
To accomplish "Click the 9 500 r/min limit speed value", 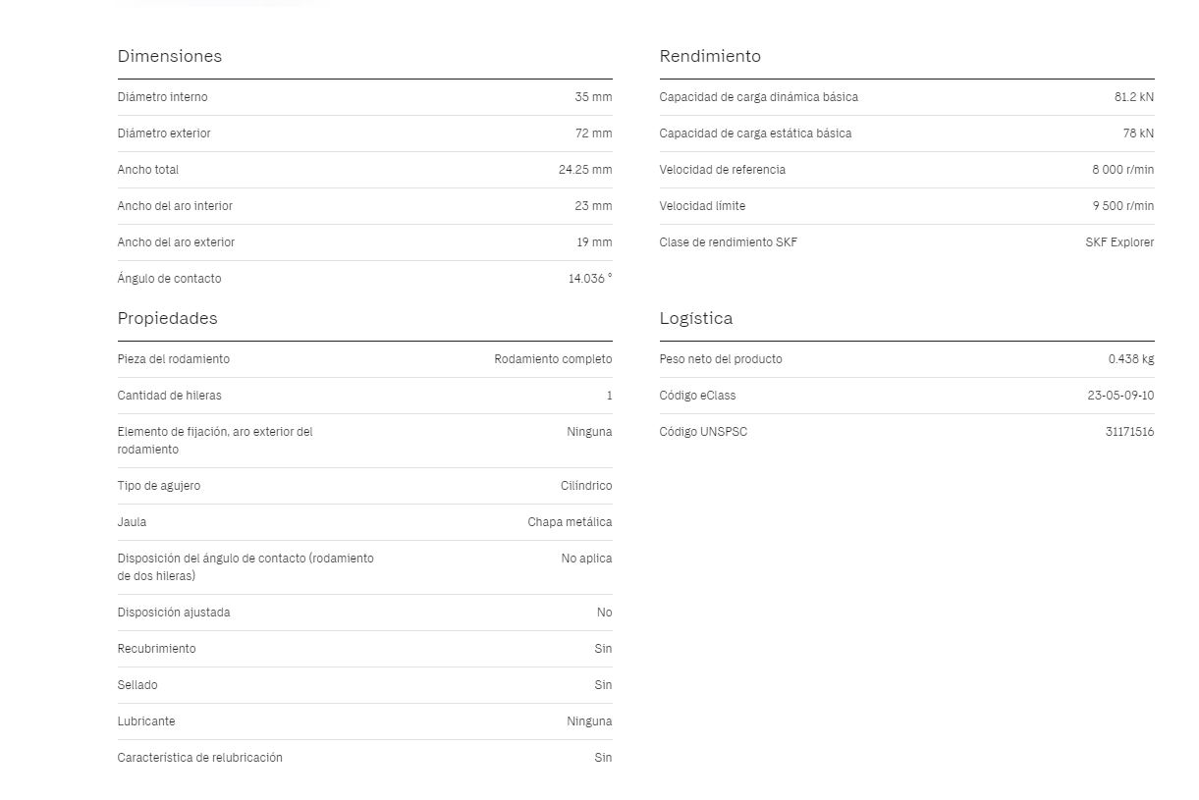I will (1123, 206).
